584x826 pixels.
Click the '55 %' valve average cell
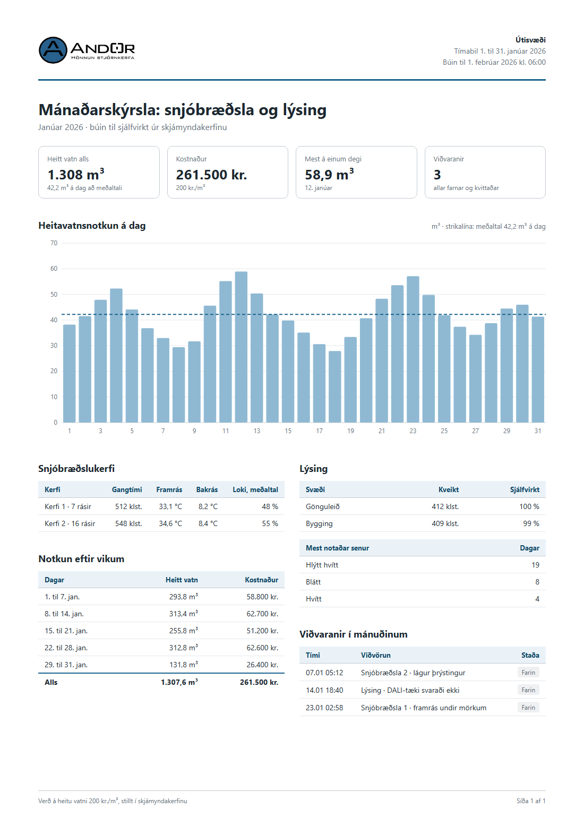(x=270, y=523)
